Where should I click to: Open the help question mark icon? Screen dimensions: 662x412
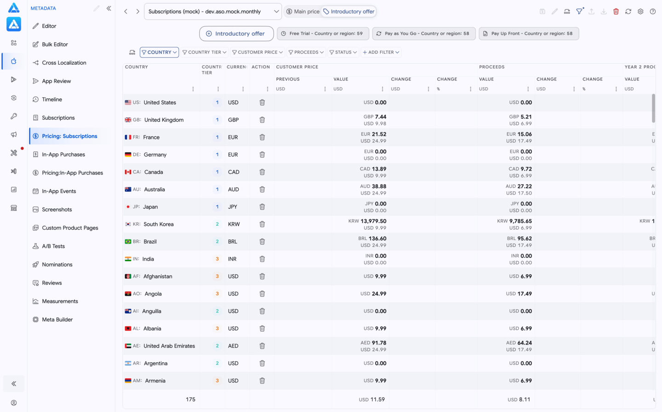pos(653,11)
